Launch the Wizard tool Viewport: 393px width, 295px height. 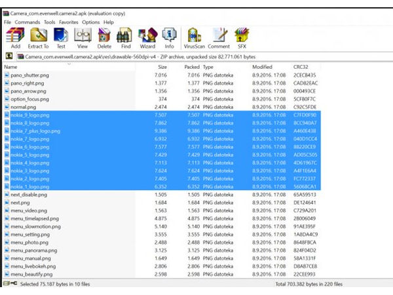147,38
